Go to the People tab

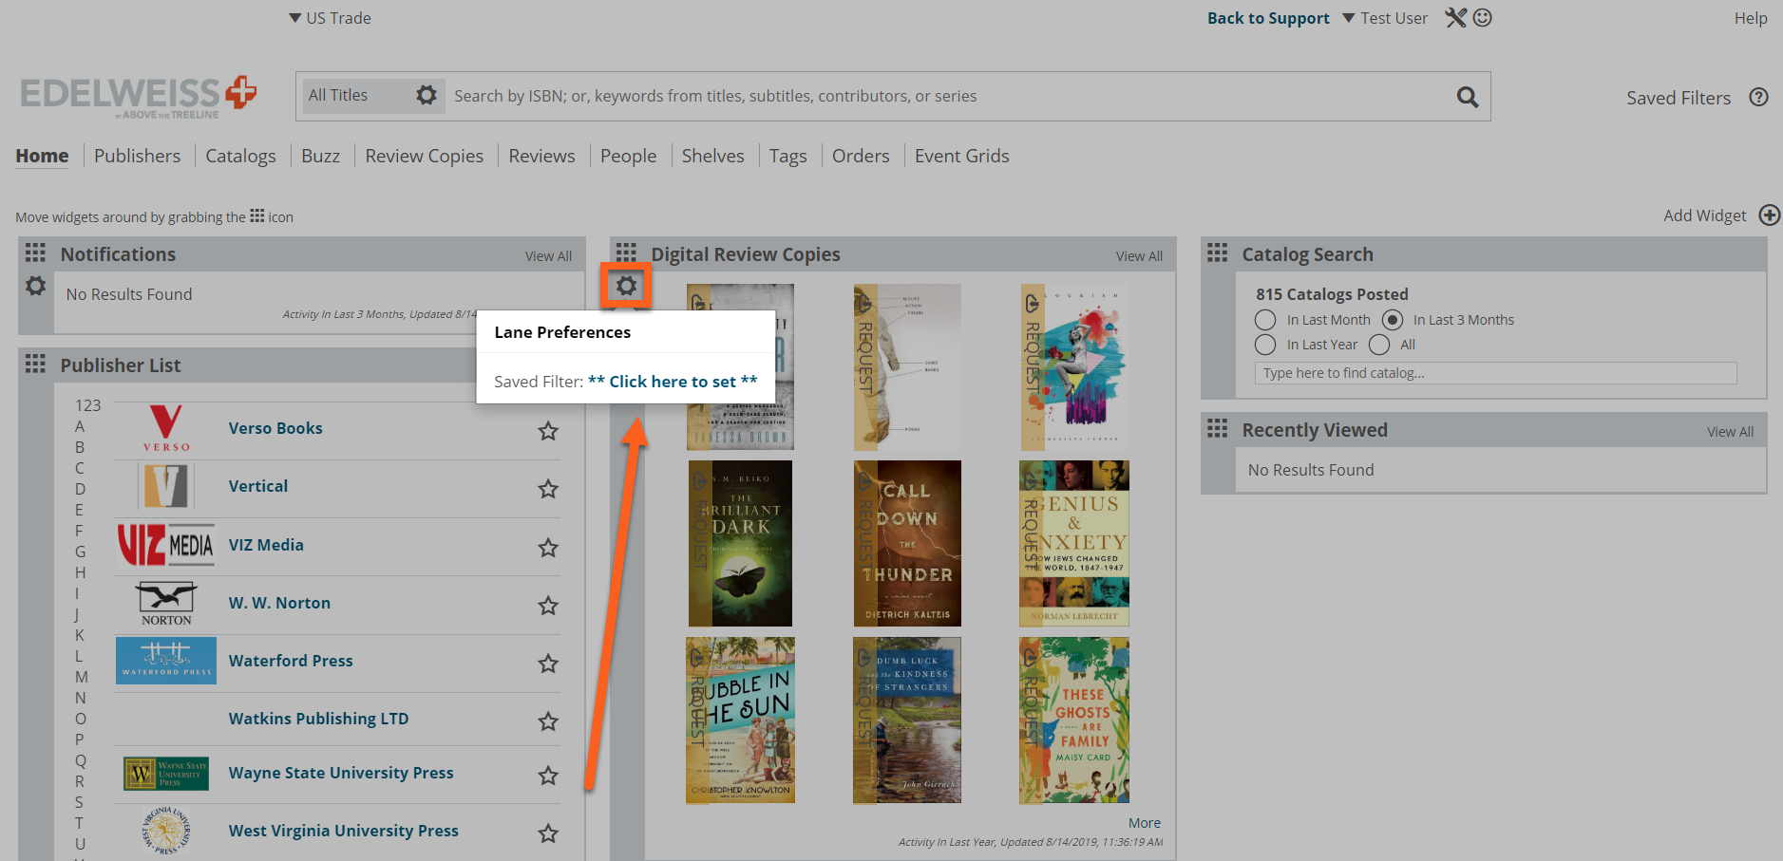click(x=628, y=156)
